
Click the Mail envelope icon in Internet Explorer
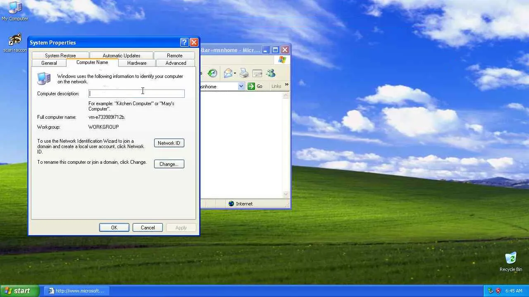(x=228, y=73)
